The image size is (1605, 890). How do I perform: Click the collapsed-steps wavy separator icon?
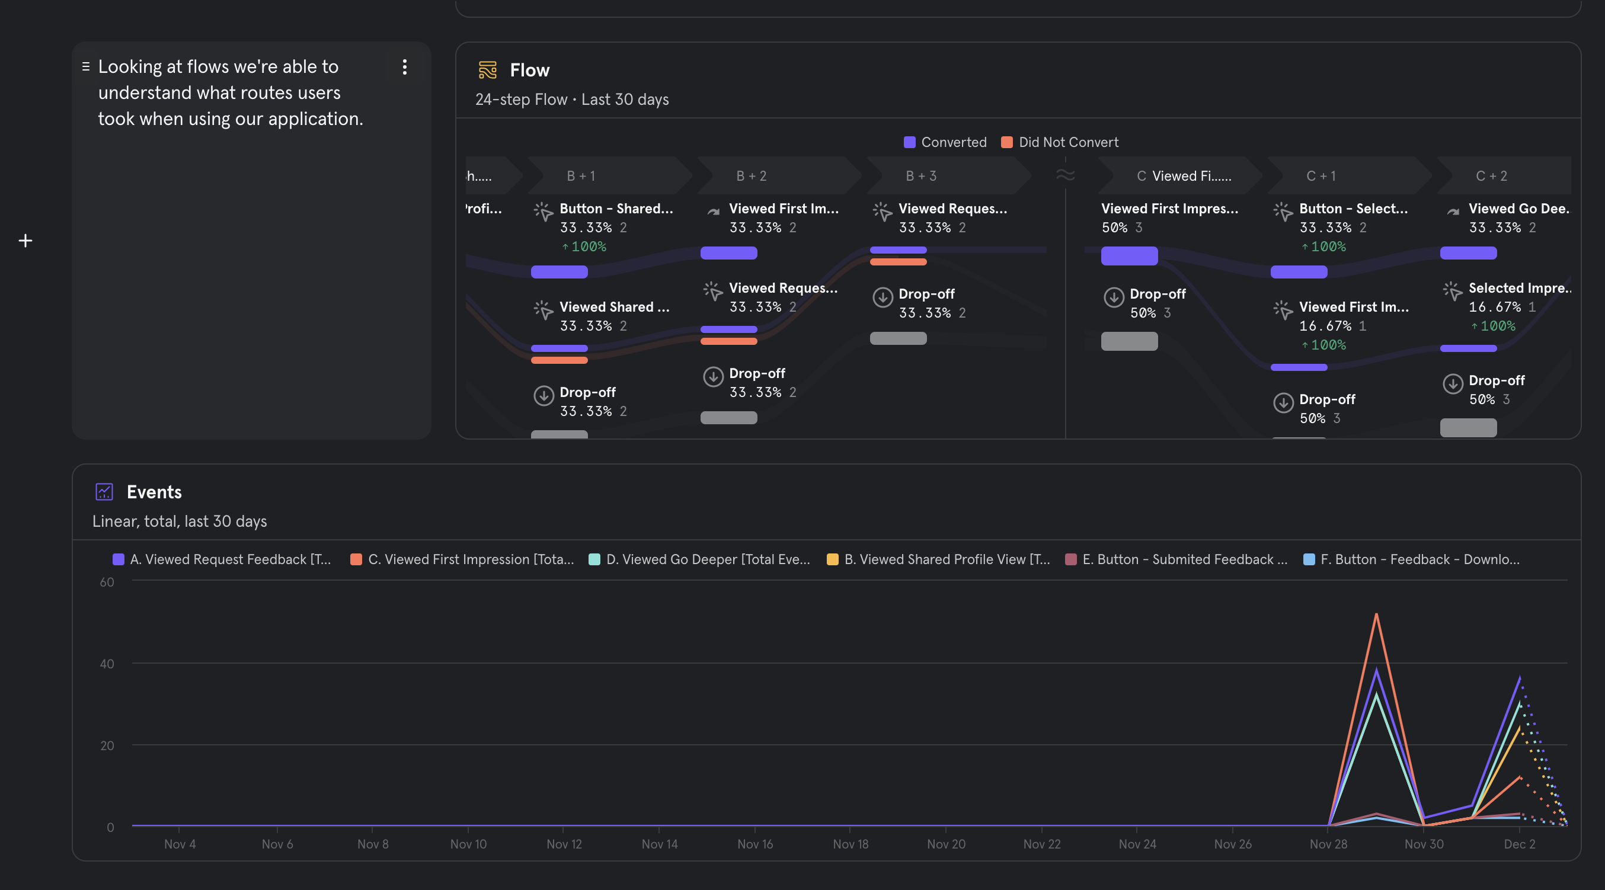point(1066,175)
